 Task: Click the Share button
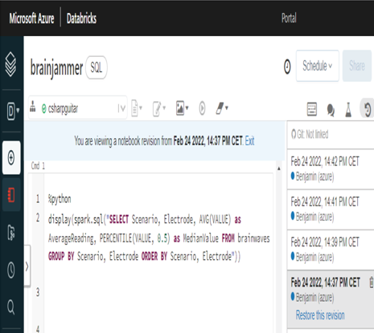[357, 66]
